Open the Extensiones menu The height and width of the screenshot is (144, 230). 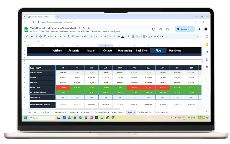(96, 31)
